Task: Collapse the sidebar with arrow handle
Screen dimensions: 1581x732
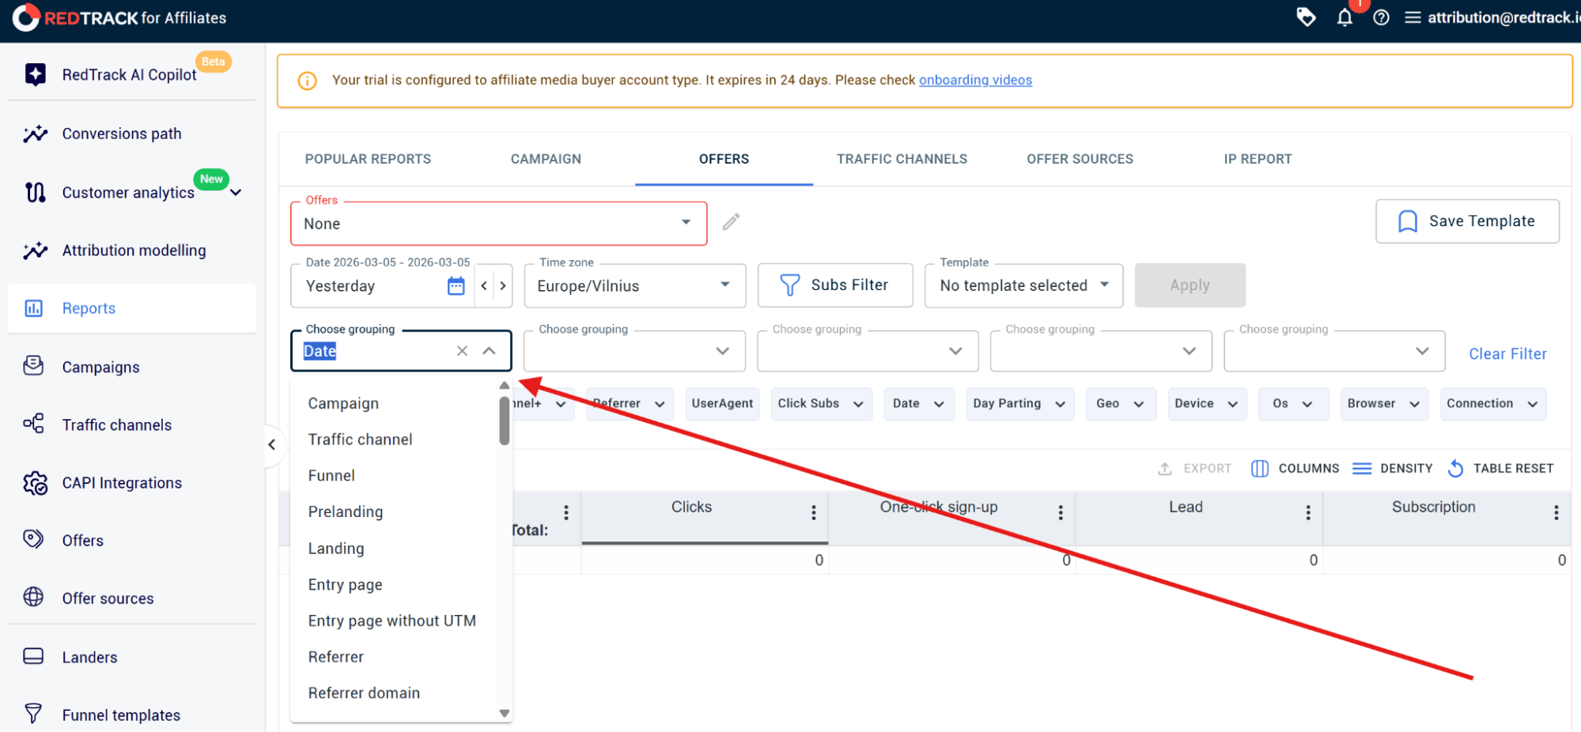Action: click(272, 444)
